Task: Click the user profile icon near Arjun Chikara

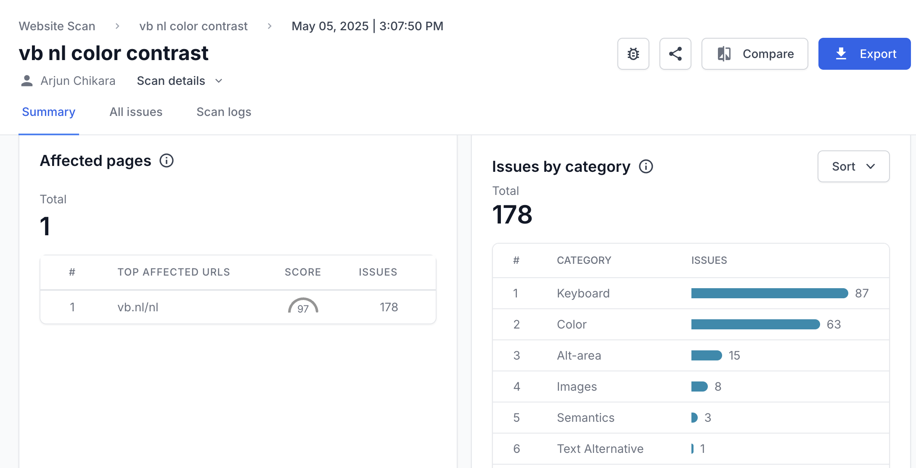Action: click(x=27, y=80)
